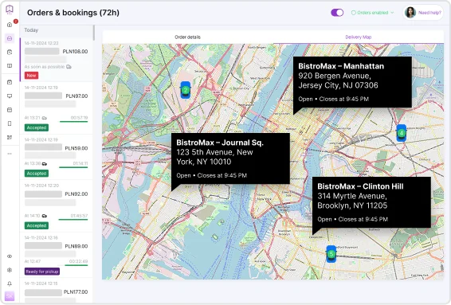Open the SK user avatar at sidebar bottom
451x305 pixels.
point(10,296)
